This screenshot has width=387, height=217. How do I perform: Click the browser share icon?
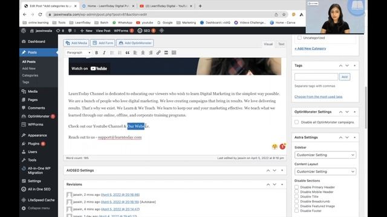[276, 14]
